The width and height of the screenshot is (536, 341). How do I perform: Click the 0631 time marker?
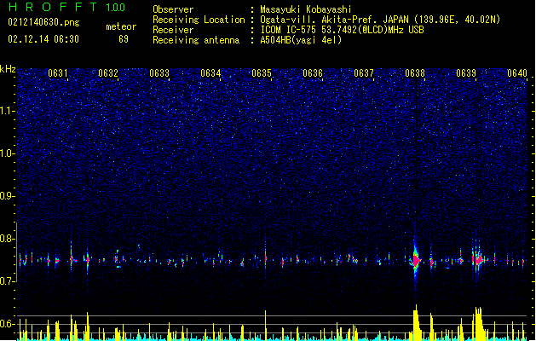pyautogui.click(x=58, y=73)
